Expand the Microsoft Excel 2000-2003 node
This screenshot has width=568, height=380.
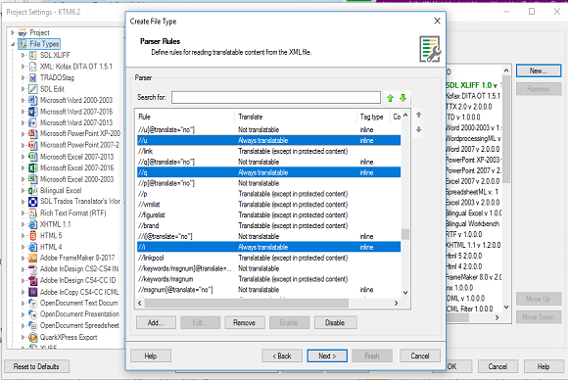(x=23, y=179)
